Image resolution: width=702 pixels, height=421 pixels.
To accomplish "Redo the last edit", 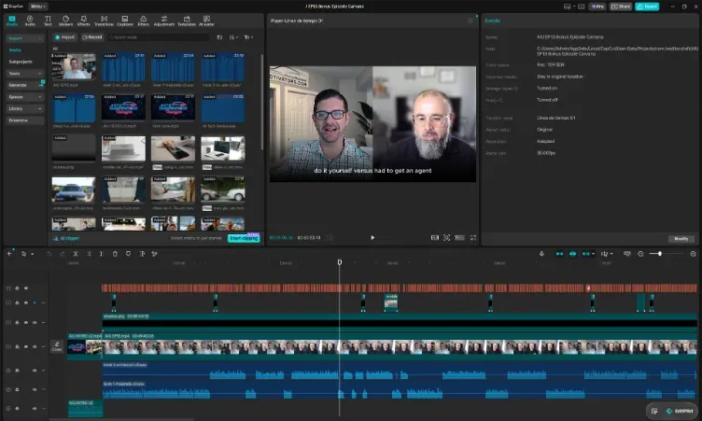I will [x=63, y=254].
